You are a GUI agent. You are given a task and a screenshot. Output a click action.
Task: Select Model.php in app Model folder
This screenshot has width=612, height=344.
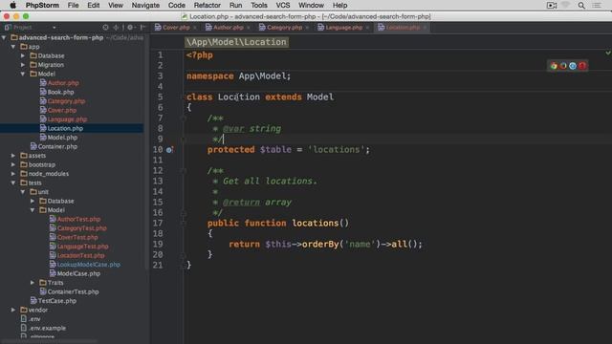coord(62,138)
